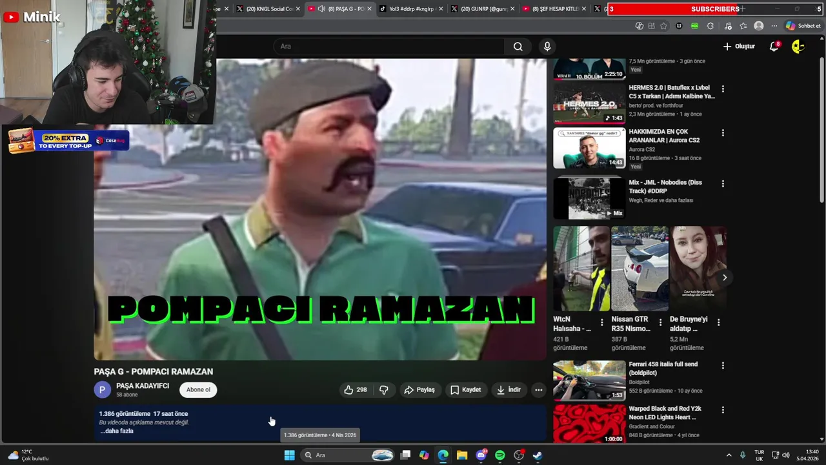Image resolution: width=826 pixels, height=465 pixels.
Task: Open the WtcN Halısaha short thumbnail
Action: click(581, 269)
